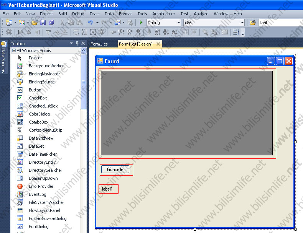Select FolderBrowserDialog in the Toolbox

click(x=48, y=218)
